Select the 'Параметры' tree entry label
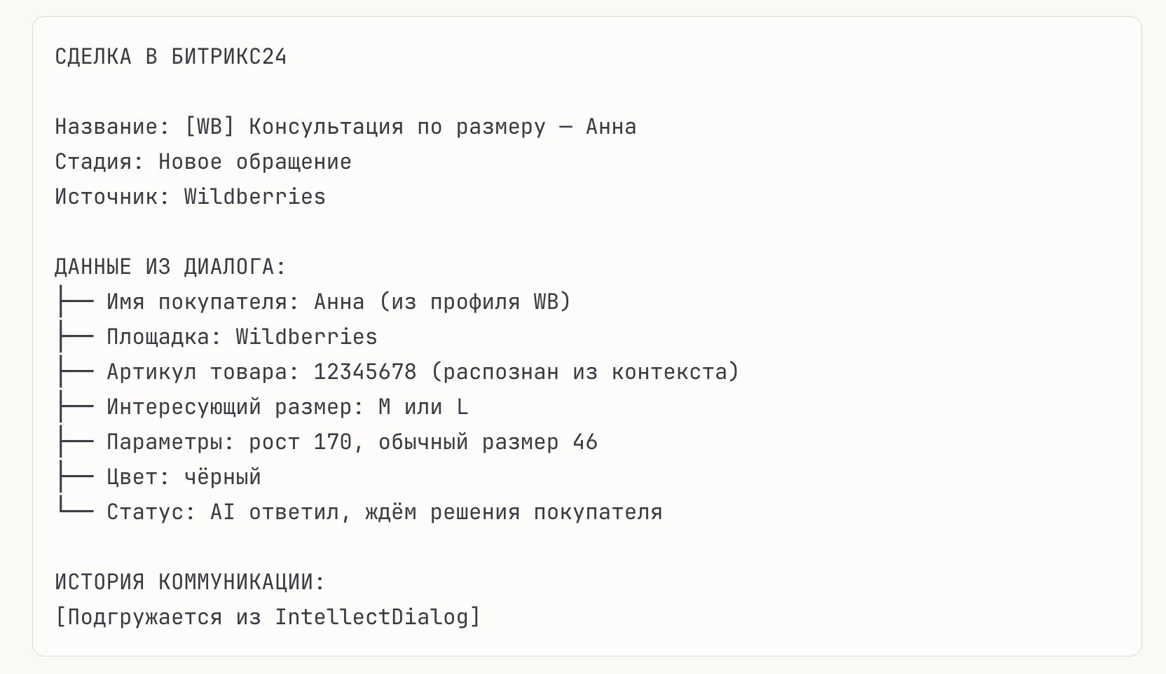1166x674 pixels. [x=170, y=442]
